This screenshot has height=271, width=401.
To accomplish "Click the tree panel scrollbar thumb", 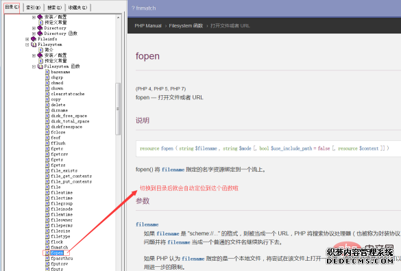I will [118, 109].
